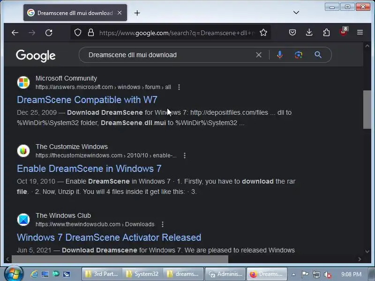375x281 pixels.
Task: Open Enable DreamScene in Windows 7 result
Action: point(89,169)
